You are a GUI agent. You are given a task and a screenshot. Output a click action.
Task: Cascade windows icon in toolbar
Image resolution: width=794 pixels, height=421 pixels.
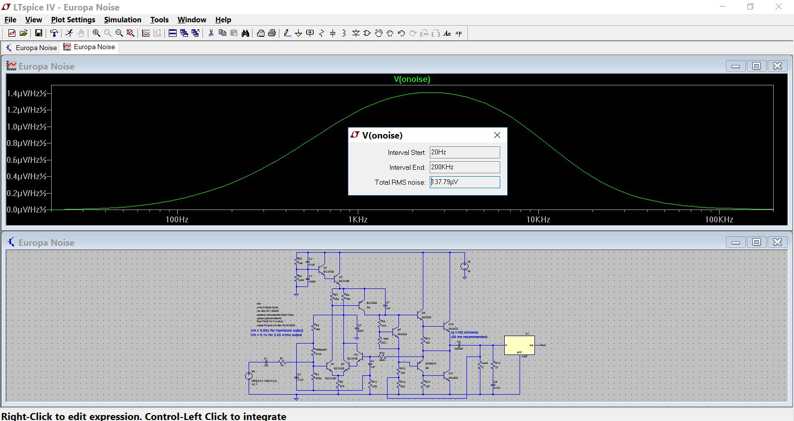click(x=184, y=33)
